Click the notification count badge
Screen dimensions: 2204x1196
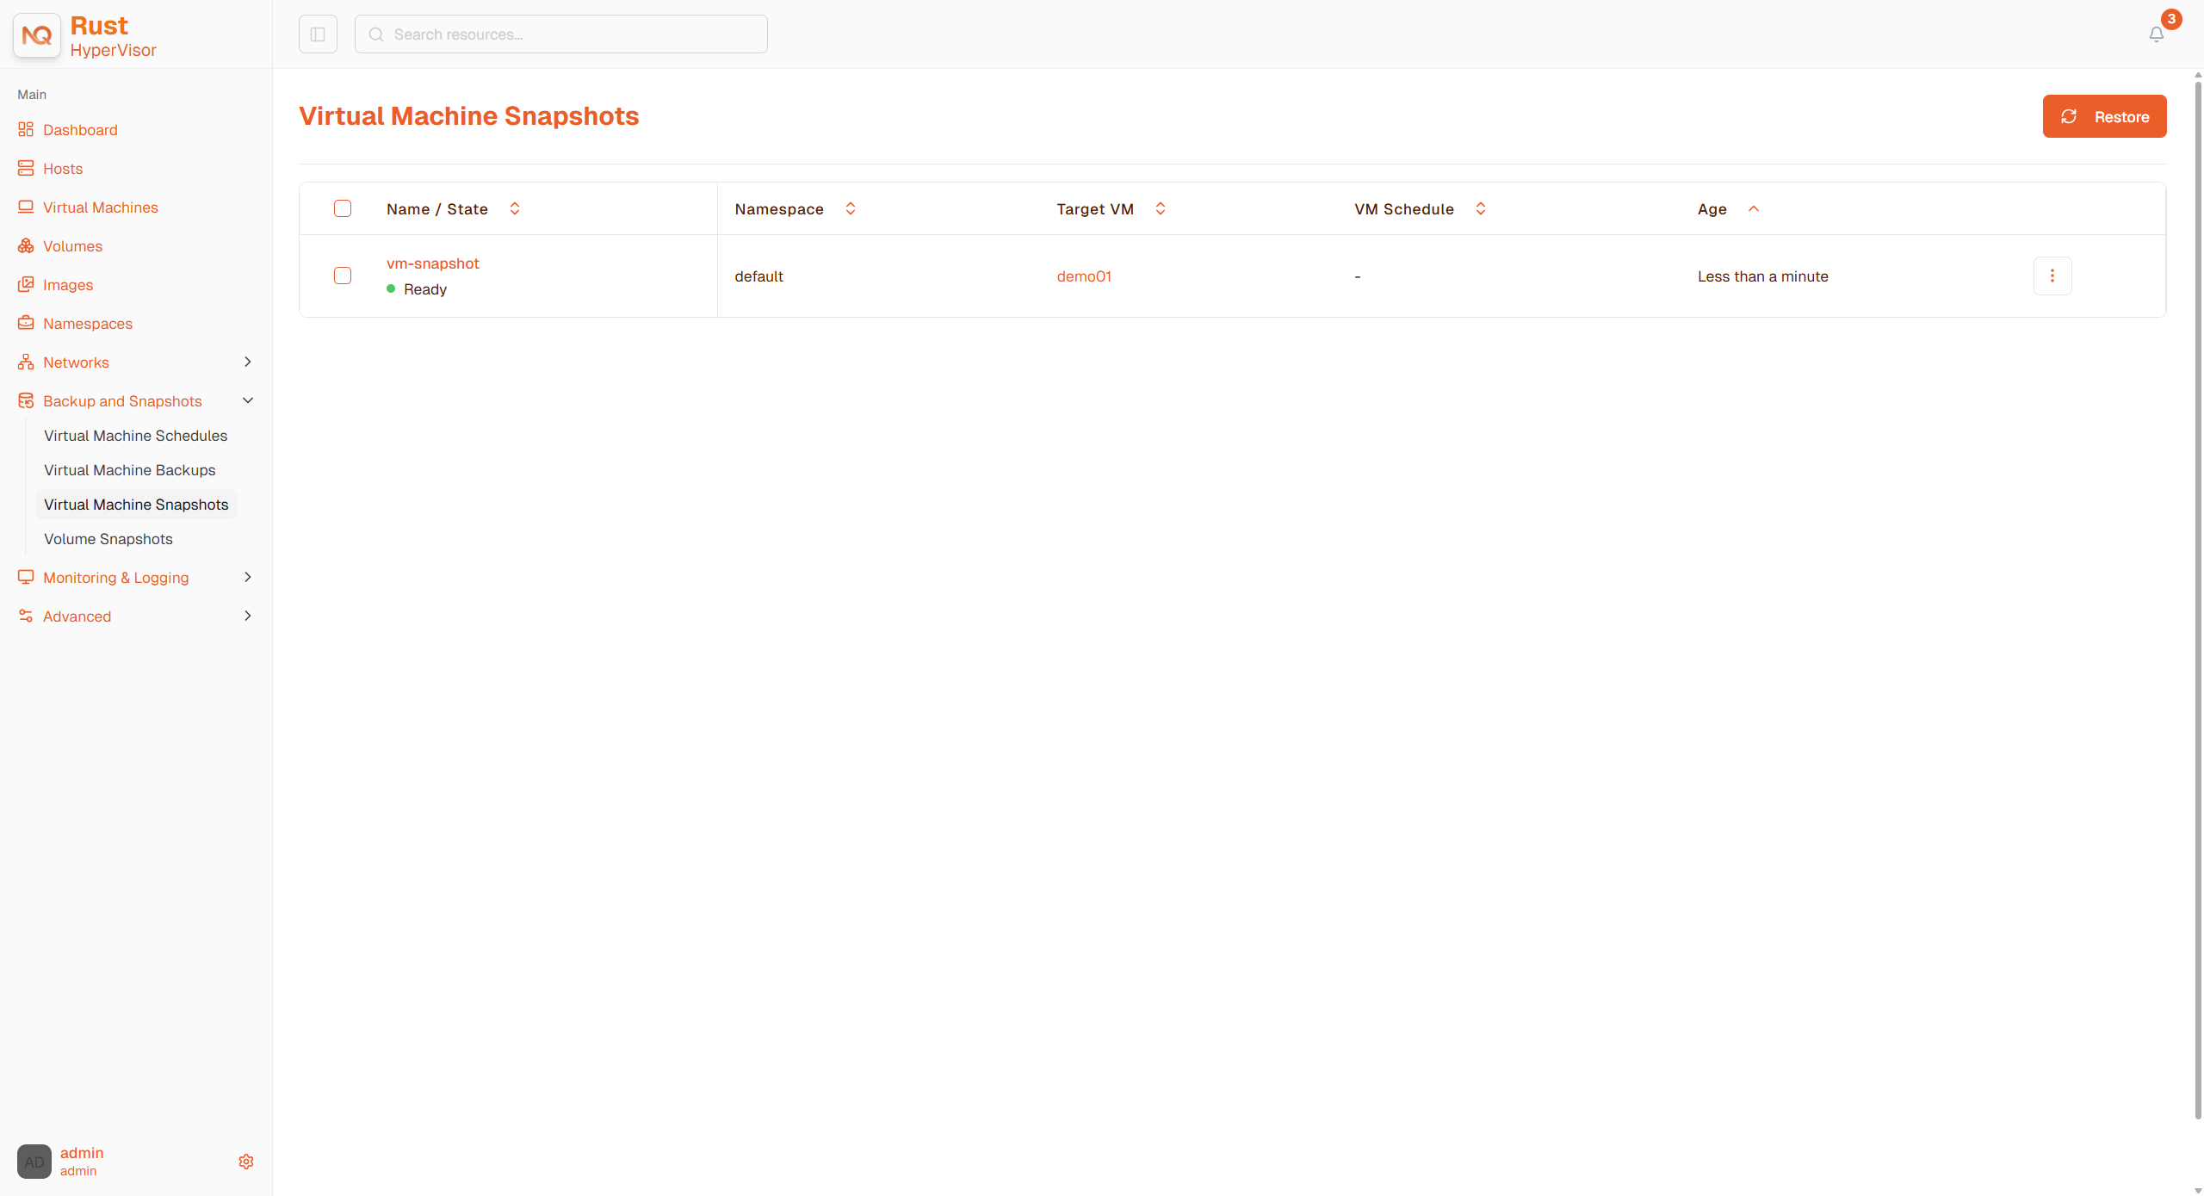[x=2171, y=19]
